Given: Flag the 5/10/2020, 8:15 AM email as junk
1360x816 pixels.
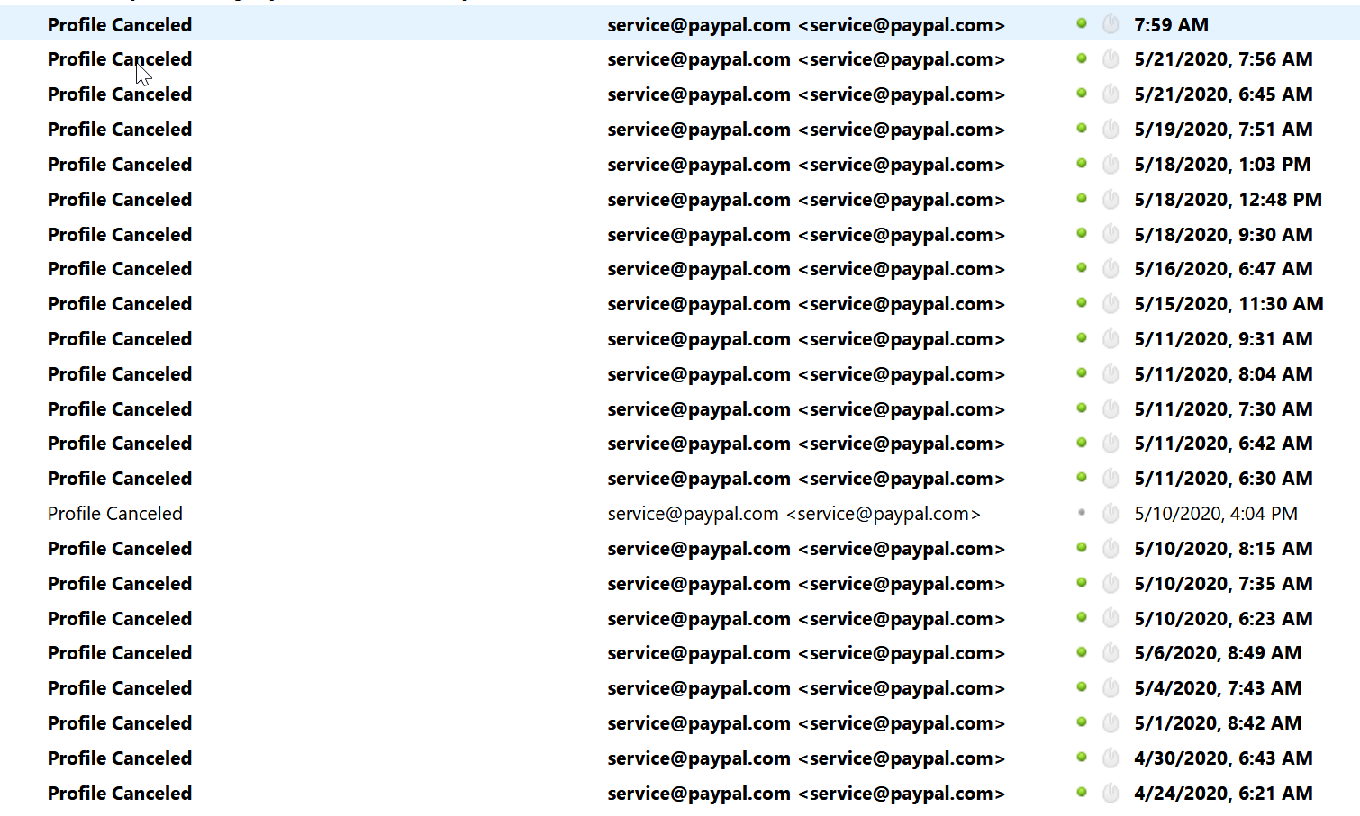Looking at the screenshot, I should coord(1111,548).
